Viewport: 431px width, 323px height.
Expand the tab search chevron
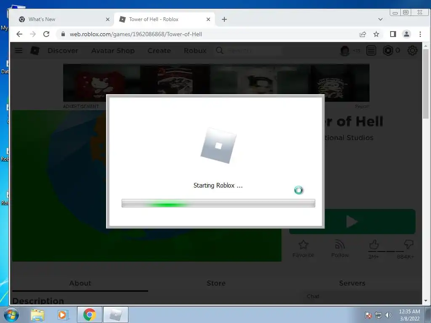(380, 19)
